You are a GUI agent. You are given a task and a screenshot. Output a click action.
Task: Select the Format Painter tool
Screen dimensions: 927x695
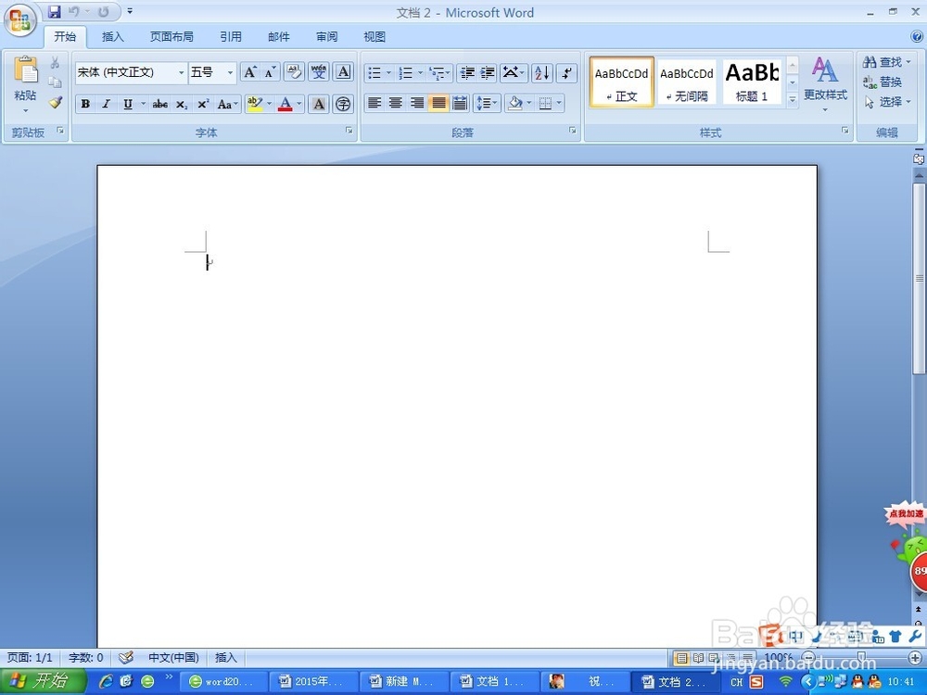(56, 103)
